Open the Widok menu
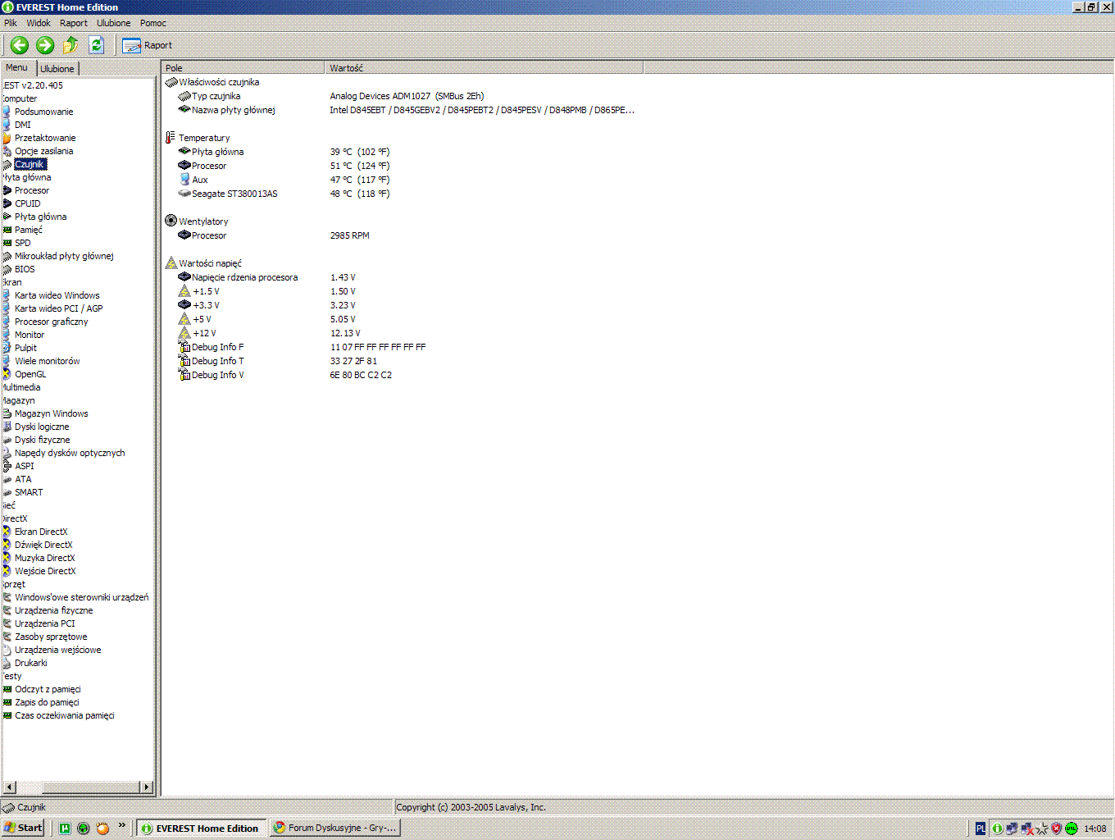Screen dimensions: 1115x840 pyautogui.click(x=39, y=23)
